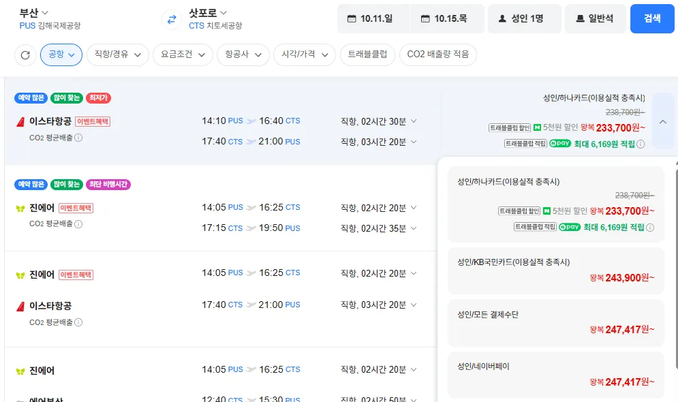This screenshot has height=402, width=678.
Task: Open the 10.11.일 departure date calendar
Action: [x=373, y=18]
